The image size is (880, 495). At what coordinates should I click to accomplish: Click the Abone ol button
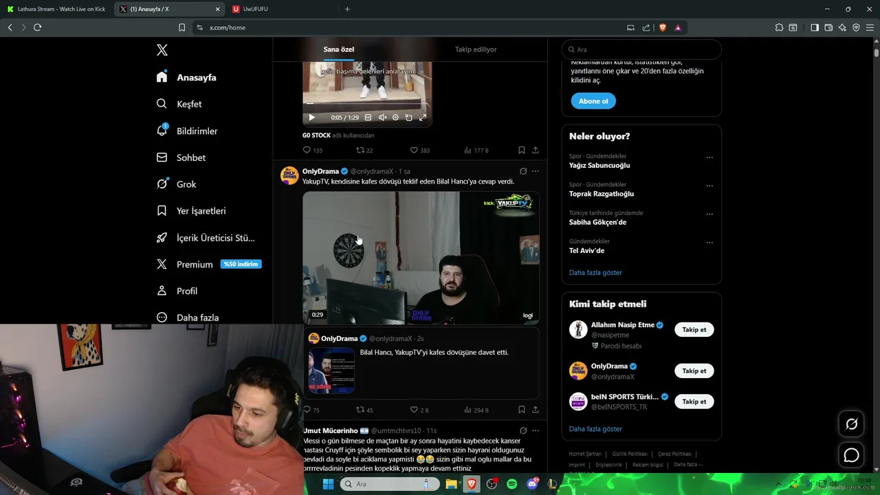pyautogui.click(x=593, y=101)
